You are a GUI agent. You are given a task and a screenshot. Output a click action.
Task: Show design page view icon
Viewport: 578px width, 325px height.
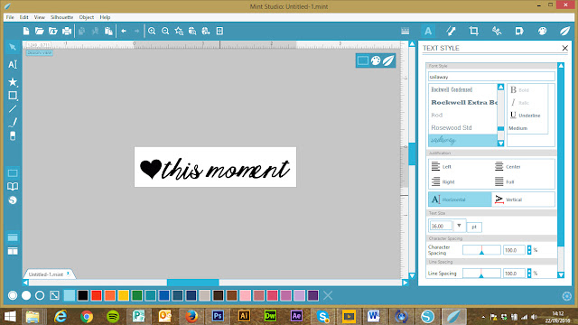pyautogui.click(x=13, y=173)
